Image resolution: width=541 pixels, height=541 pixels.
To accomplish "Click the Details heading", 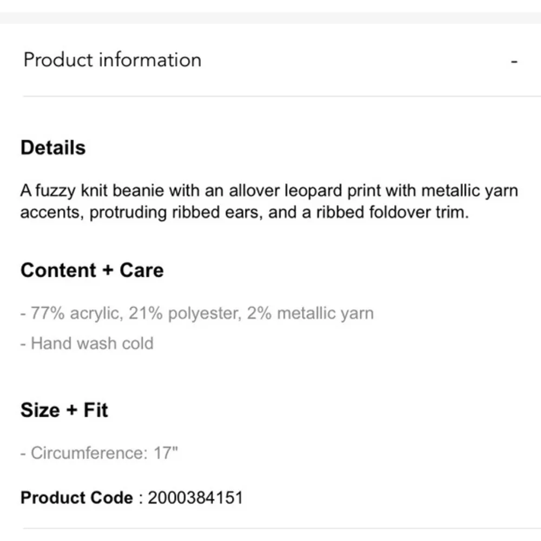I will coord(53,148).
